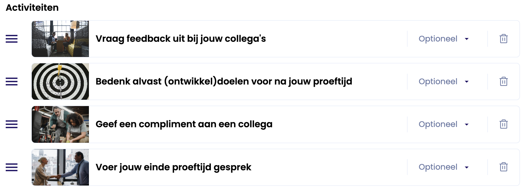524x195 pixels.
Task: Delete the "Bedenk alvast (ontwikkel)doelen" activity
Action: tap(503, 81)
